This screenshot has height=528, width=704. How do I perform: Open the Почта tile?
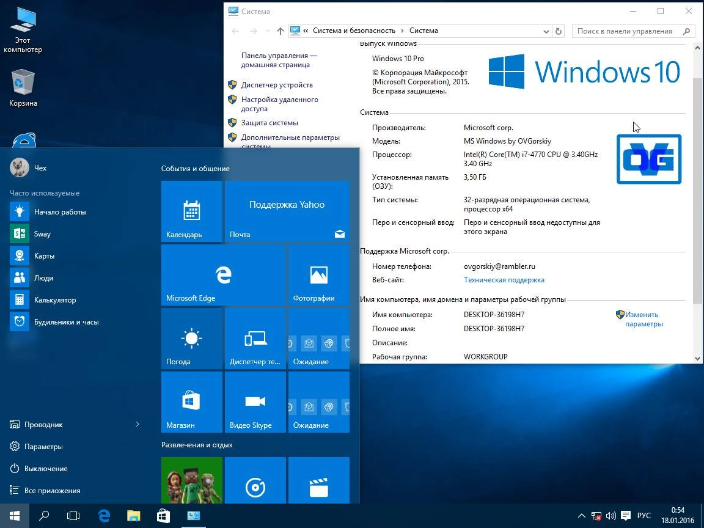click(287, 211)
